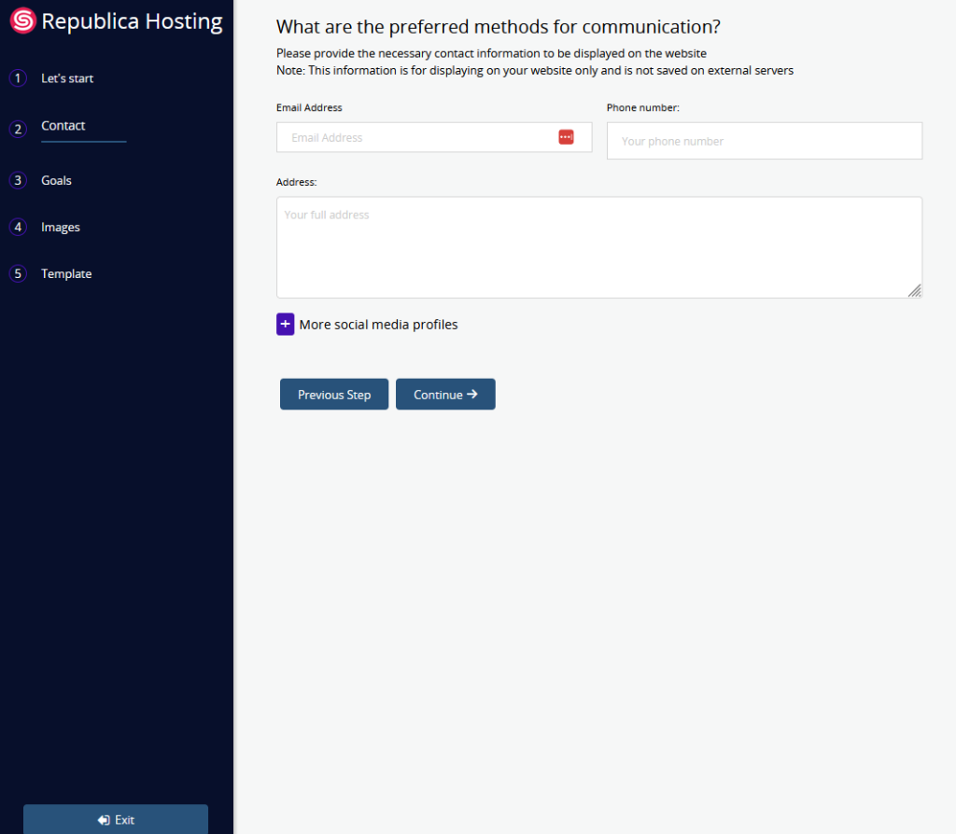This screenshot has height=834, width=956.
Task: Click the step number 4 circle
Action: pos(18,228)
